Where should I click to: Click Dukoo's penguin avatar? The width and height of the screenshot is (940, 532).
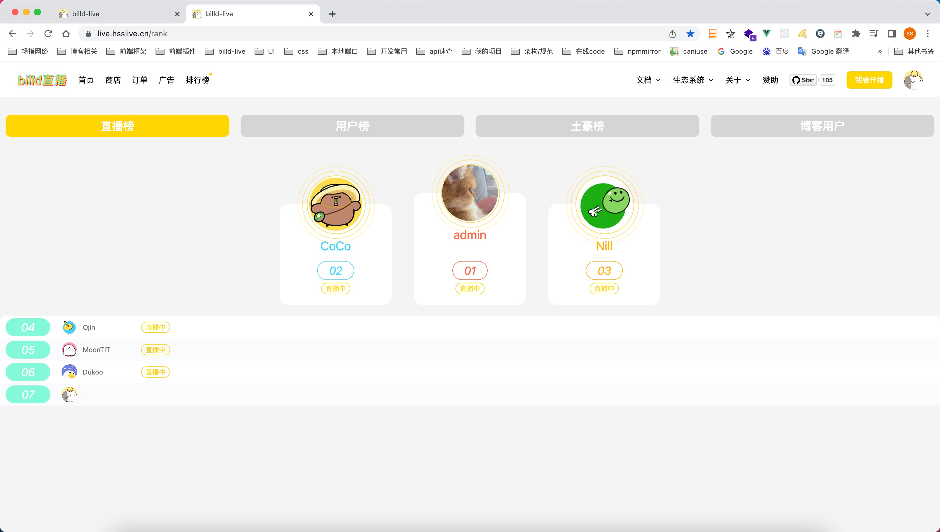[x=69, y=372]
